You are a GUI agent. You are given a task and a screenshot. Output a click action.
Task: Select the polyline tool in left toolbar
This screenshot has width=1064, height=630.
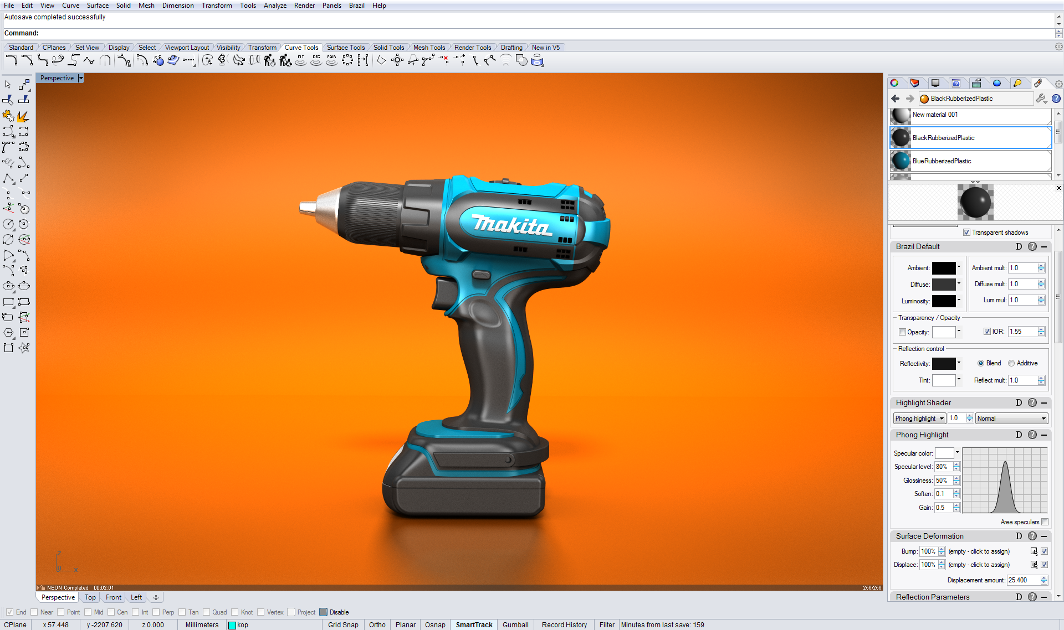tap(8, 178)
